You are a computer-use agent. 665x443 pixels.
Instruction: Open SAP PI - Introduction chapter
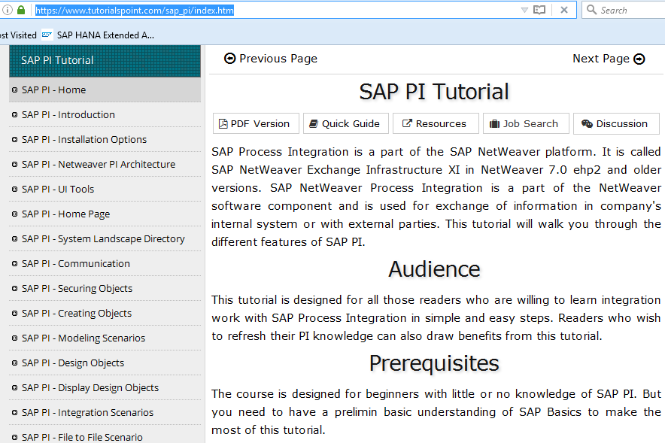(x=105, y=114)
